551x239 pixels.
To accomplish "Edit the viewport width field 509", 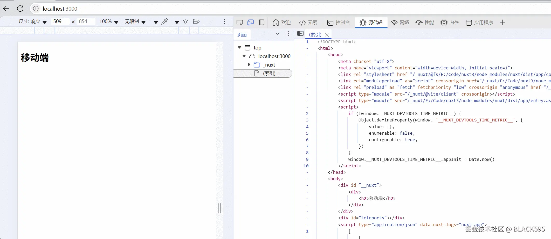I will click(60, 21).
